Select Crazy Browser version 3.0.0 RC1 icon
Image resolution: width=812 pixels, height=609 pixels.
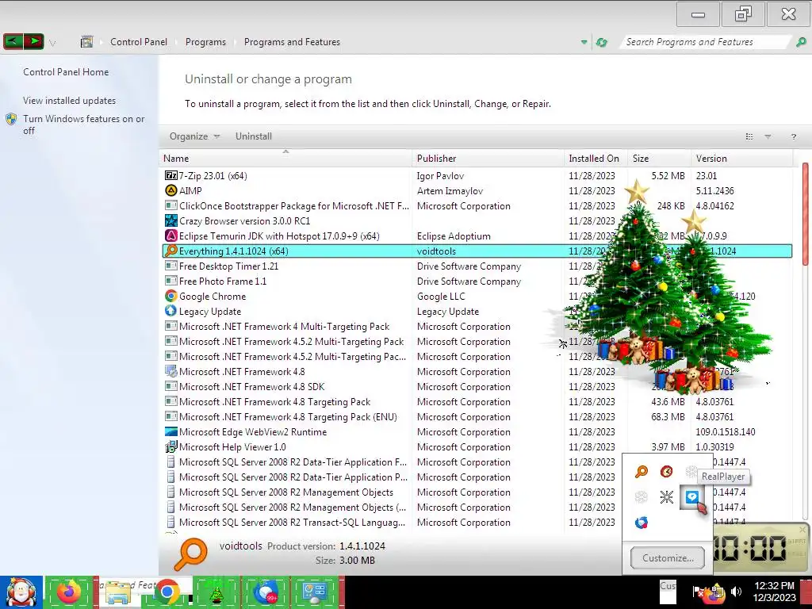[171, 220]
